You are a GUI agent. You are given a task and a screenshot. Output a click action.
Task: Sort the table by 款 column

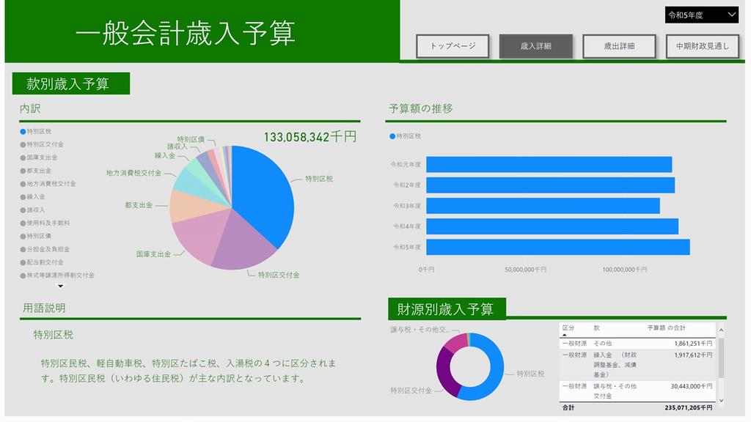point(597,328)
